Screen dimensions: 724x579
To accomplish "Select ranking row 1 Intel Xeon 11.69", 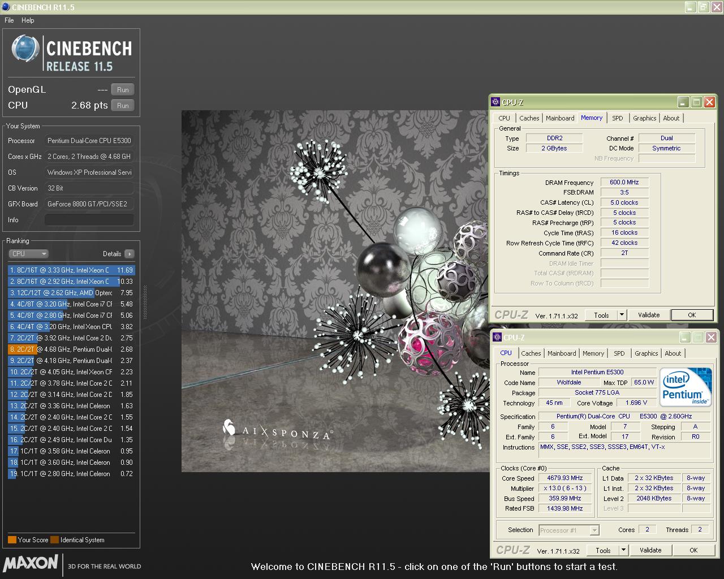I will pyautogui.click(x=71, y=270).
